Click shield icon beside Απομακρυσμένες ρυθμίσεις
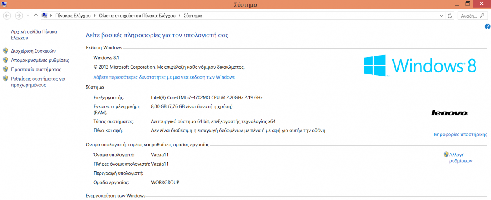The width and height of the screenshot is (491, 200). (6, 60)
